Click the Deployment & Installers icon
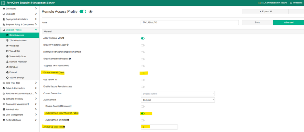This screenshot has height=132, width=304. [4, 20]
